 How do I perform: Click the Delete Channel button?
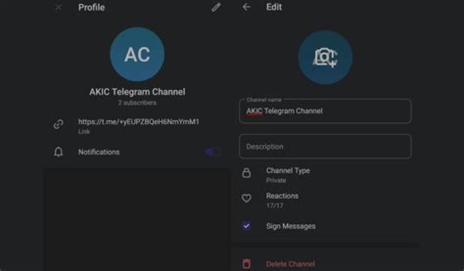pyautogui.click(x=290, y=264)
